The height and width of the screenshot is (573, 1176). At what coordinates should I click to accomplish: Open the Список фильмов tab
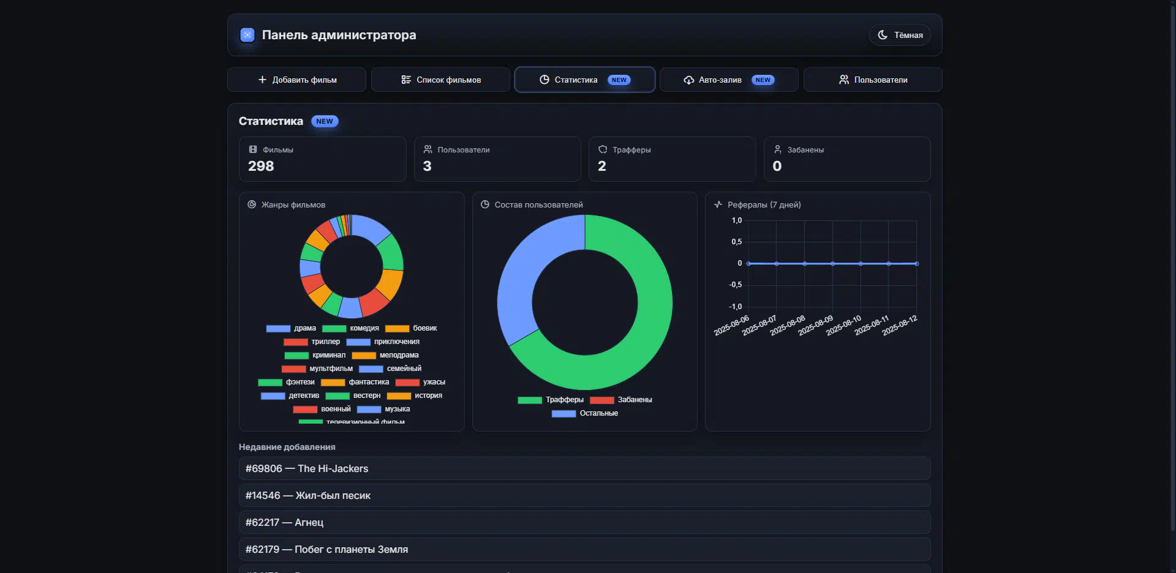(x=440, y=80)
